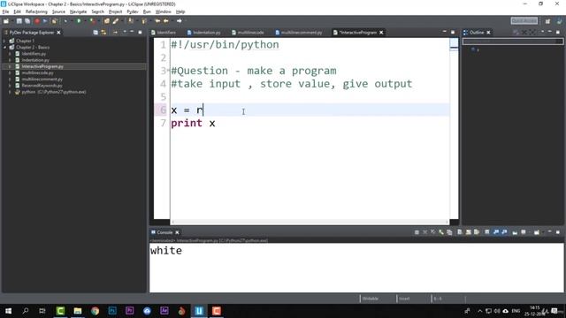Toggle the second blue pin icon in Console
This screenshot has width=566, height=318.
[504, 232]
